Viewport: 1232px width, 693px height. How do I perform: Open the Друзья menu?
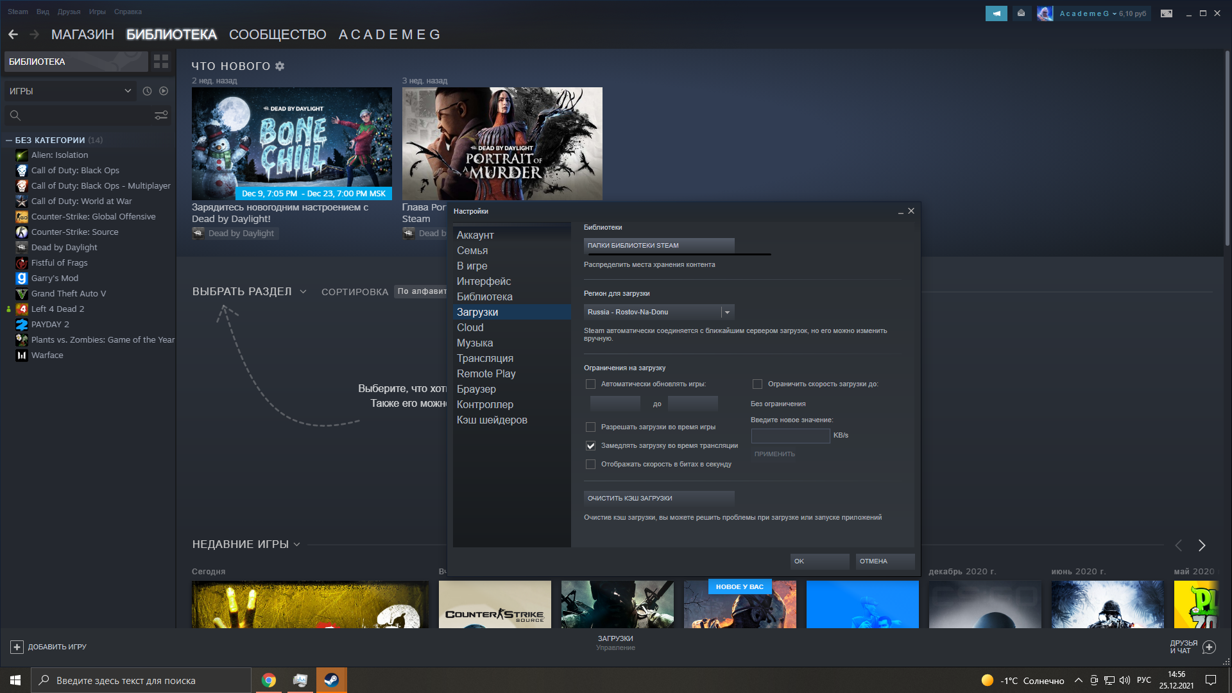69,12
